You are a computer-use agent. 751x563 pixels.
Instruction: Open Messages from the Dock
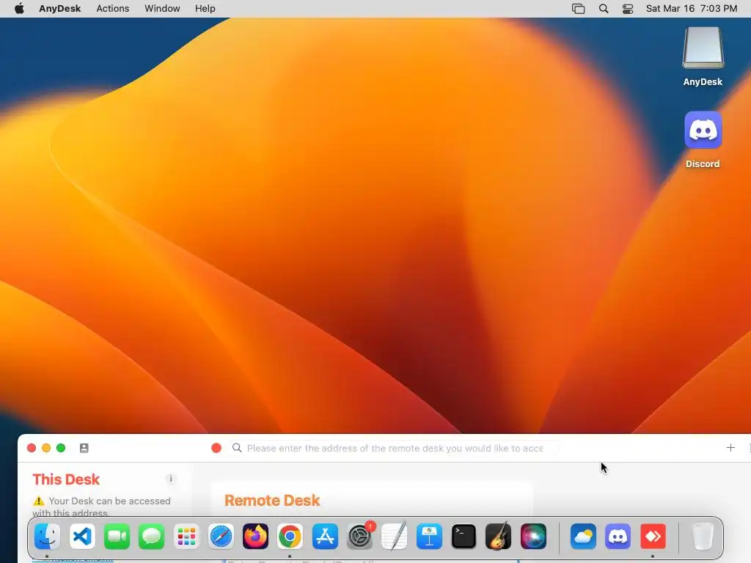151,536
